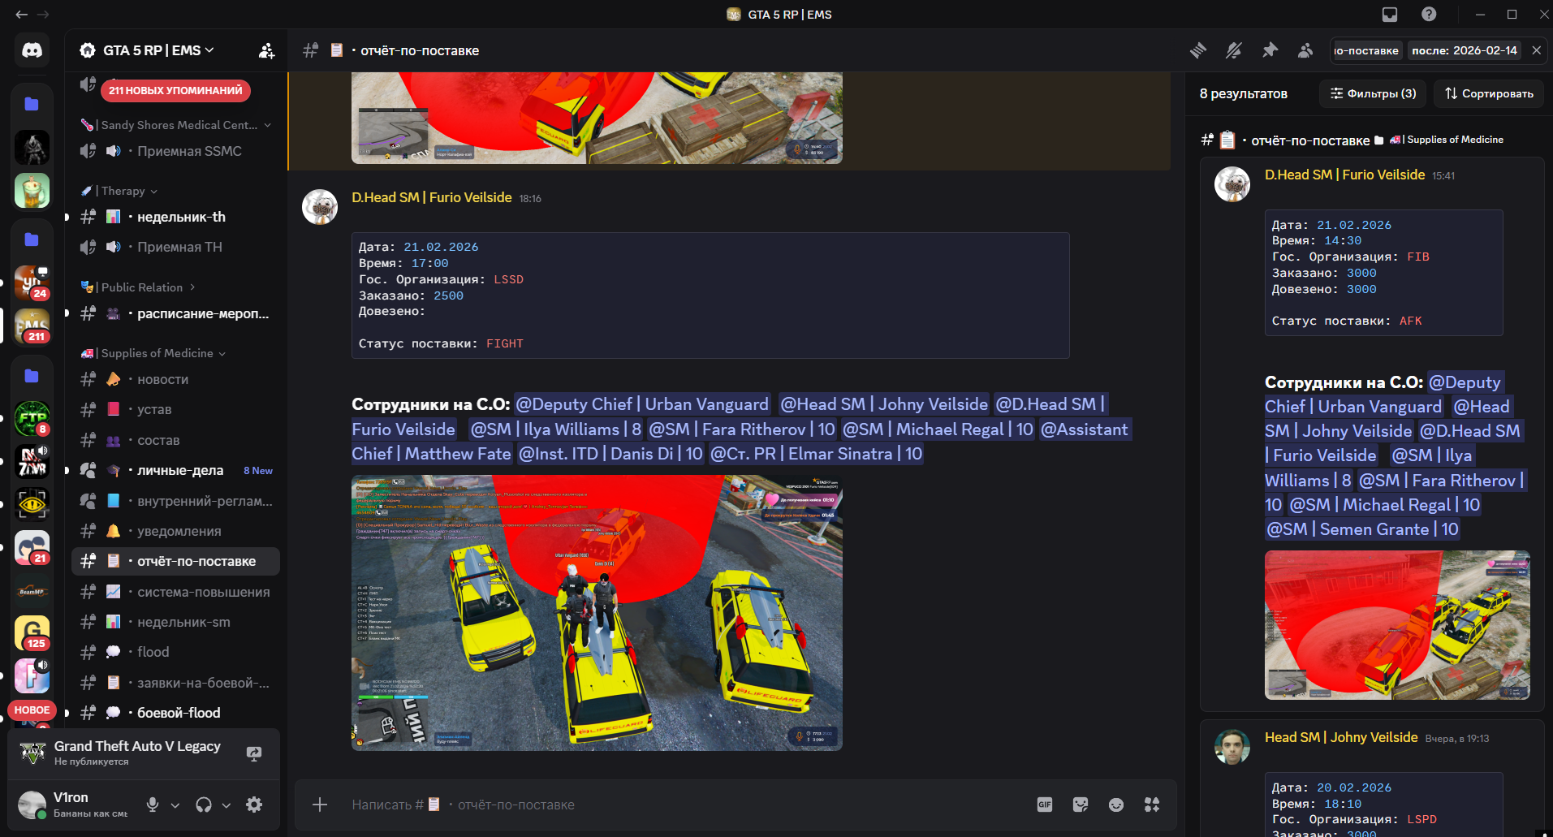Image resolution: width=1553 pixels, height=837 pixels.
Task: Click Furio Veilside's avatar in main chat
Action: [x=320, y=207]
